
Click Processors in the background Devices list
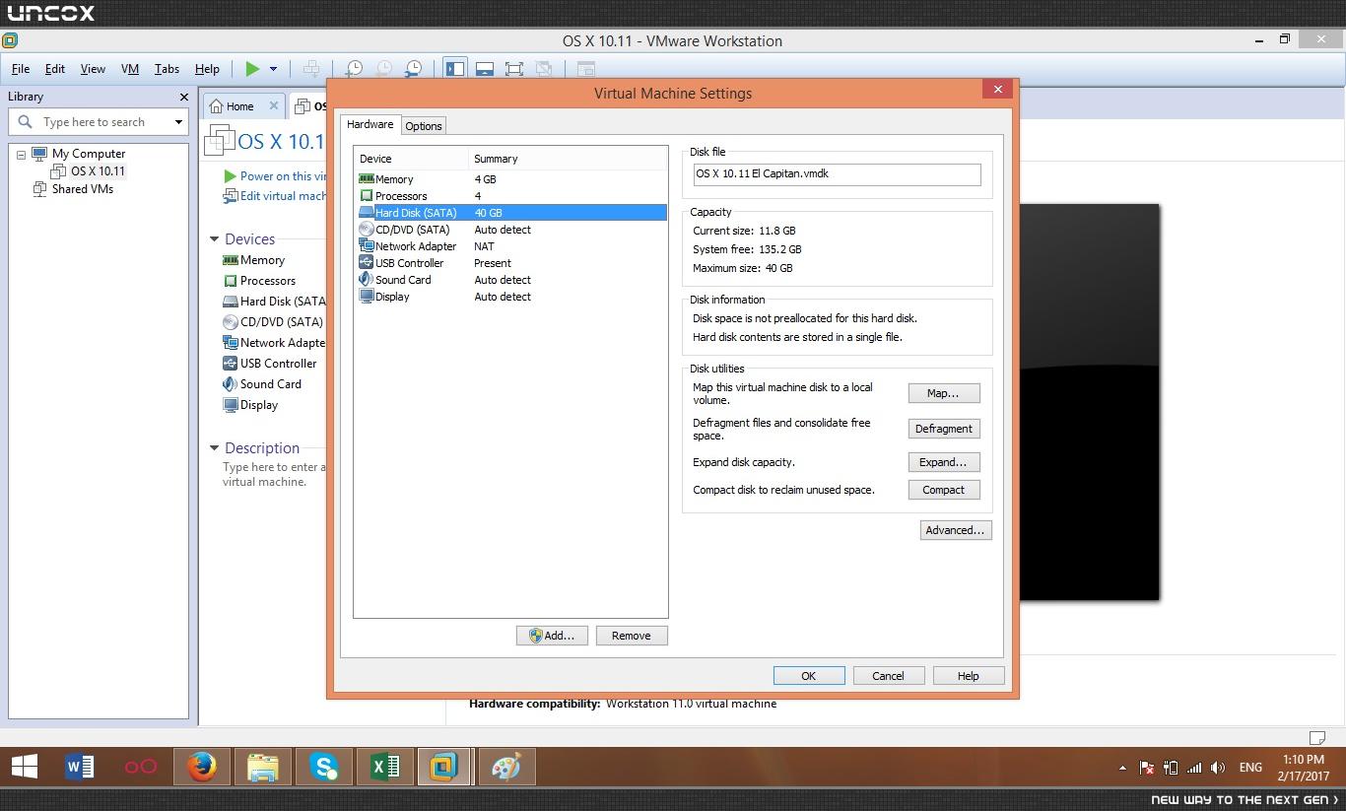(x=268, y=281)
